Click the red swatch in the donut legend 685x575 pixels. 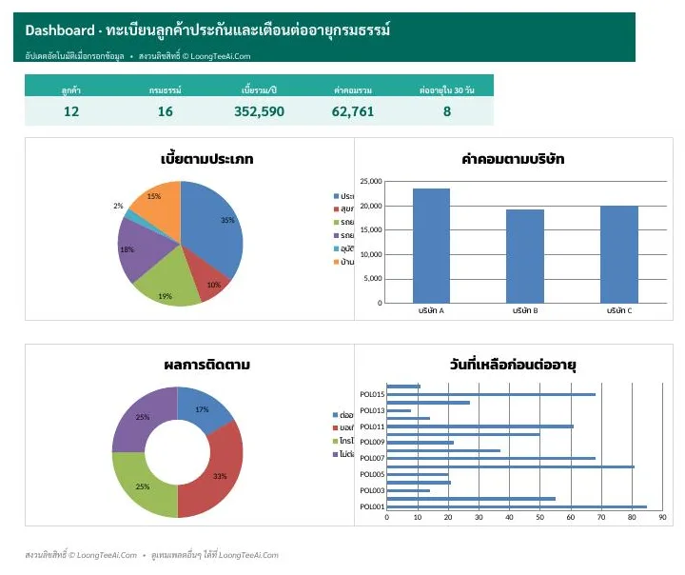click(336, 427)
